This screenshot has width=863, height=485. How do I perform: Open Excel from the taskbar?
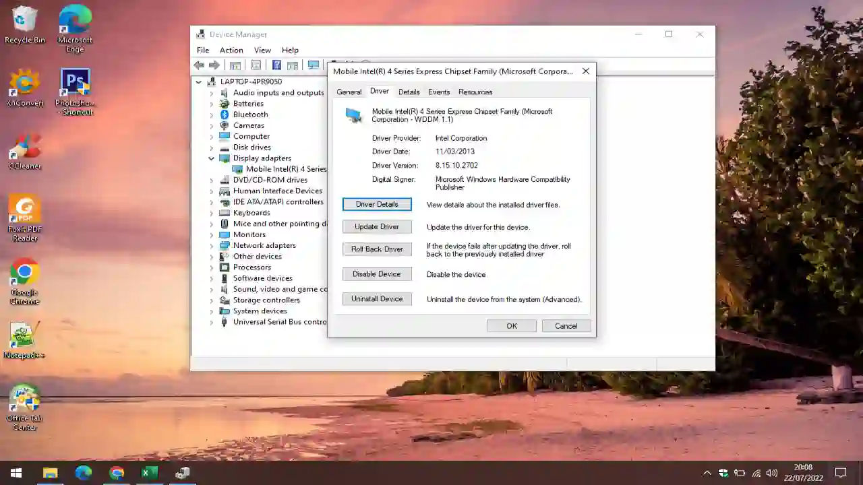click(149, 473)
